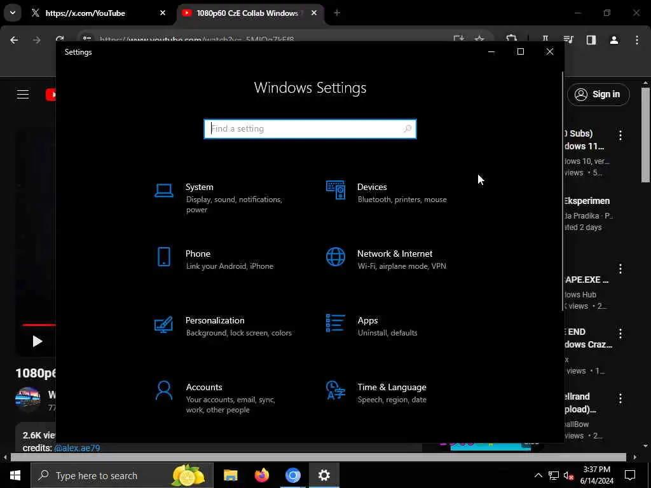Open the Action Center notifications icon
651x488 pixels.
tap(630, 475)
